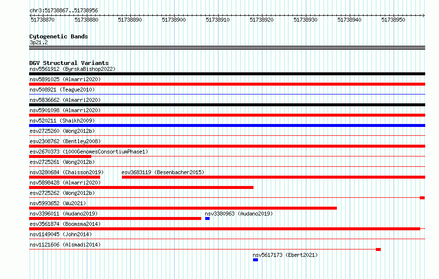Open nsv3280684 (Chaisson2019) variant label

67,172
